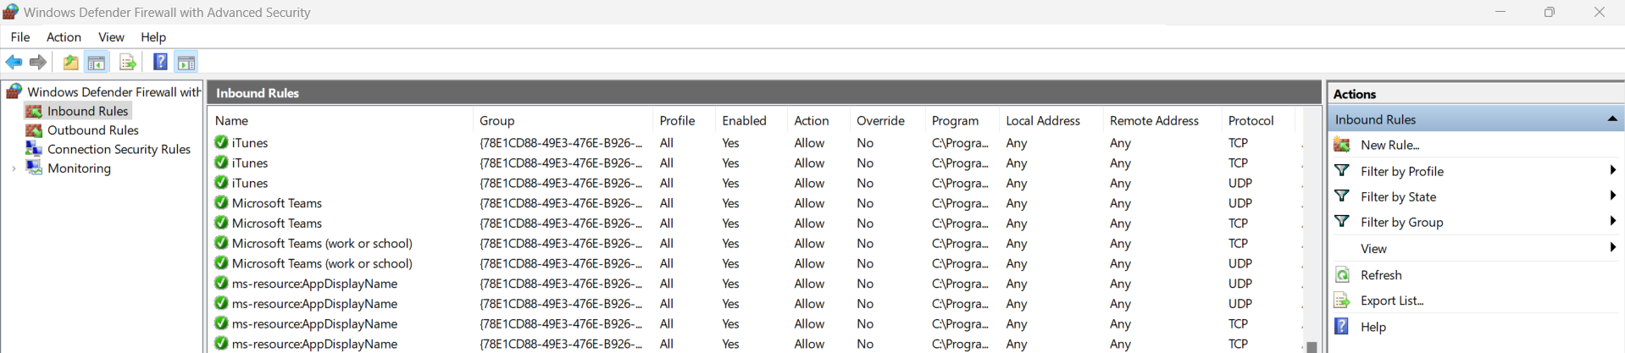Click the Forward arrow in the toolbar
The image size is (1625, 353).
click(x=38, y=62)
